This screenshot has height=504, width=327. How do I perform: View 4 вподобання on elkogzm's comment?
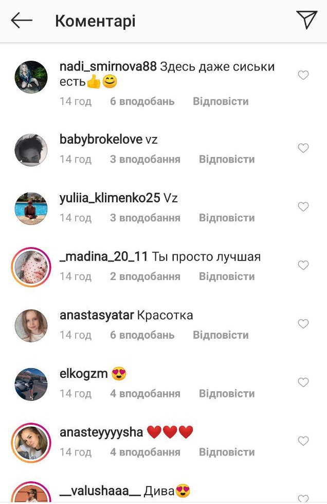pos(145,393)
